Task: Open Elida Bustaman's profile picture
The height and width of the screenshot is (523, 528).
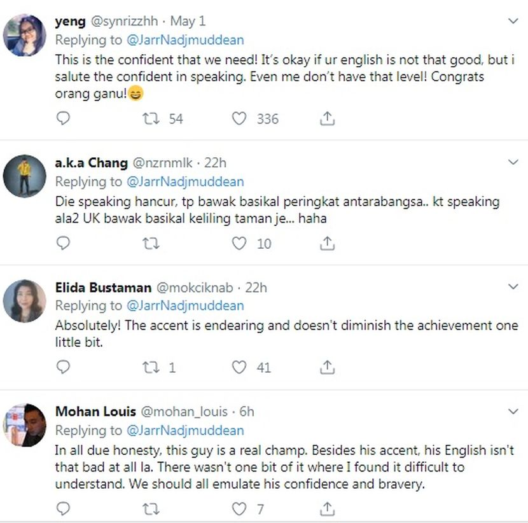Action: coord(25,300)
